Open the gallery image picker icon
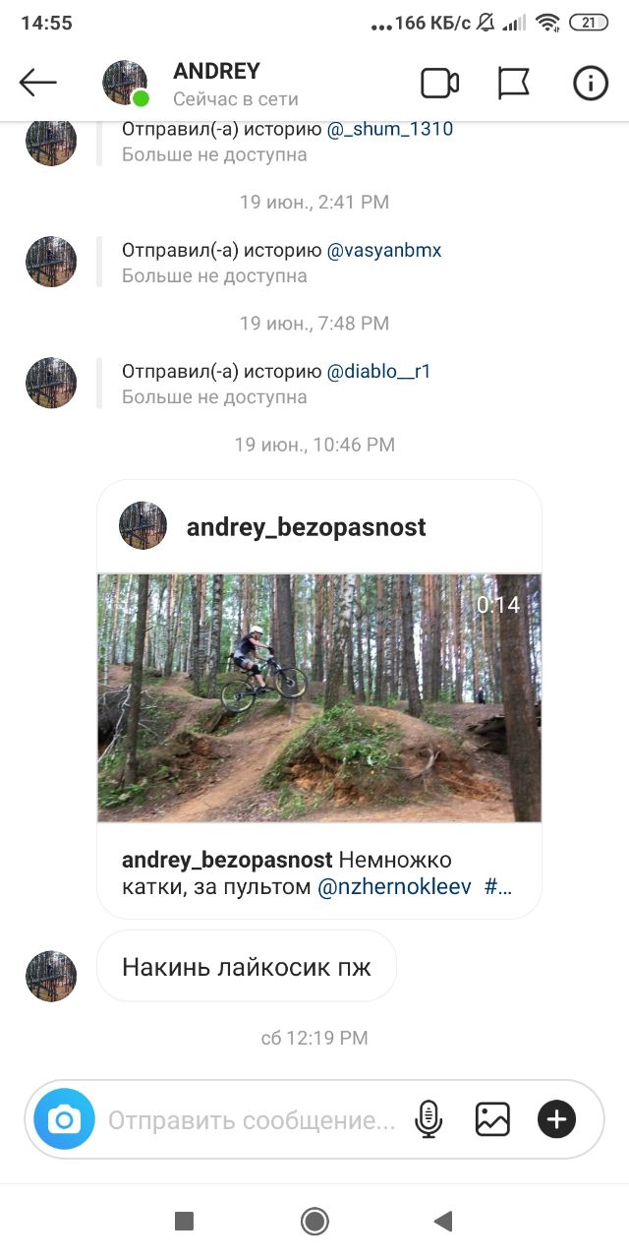This screenshot has height=1259, width=629. (492, 1119)
